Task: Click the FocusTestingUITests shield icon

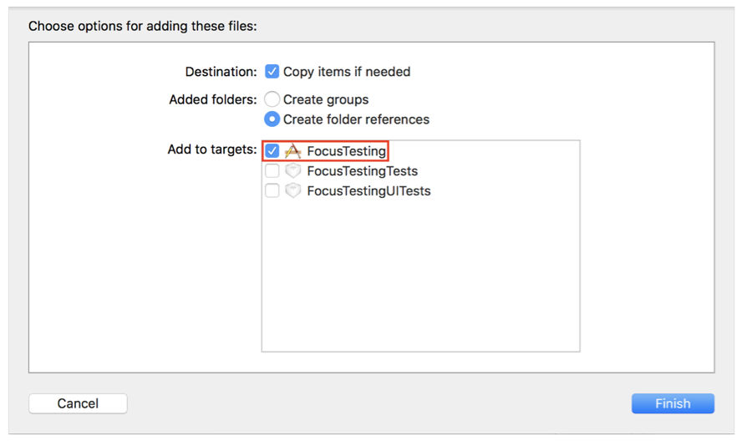Action: [x=292, y=191]
